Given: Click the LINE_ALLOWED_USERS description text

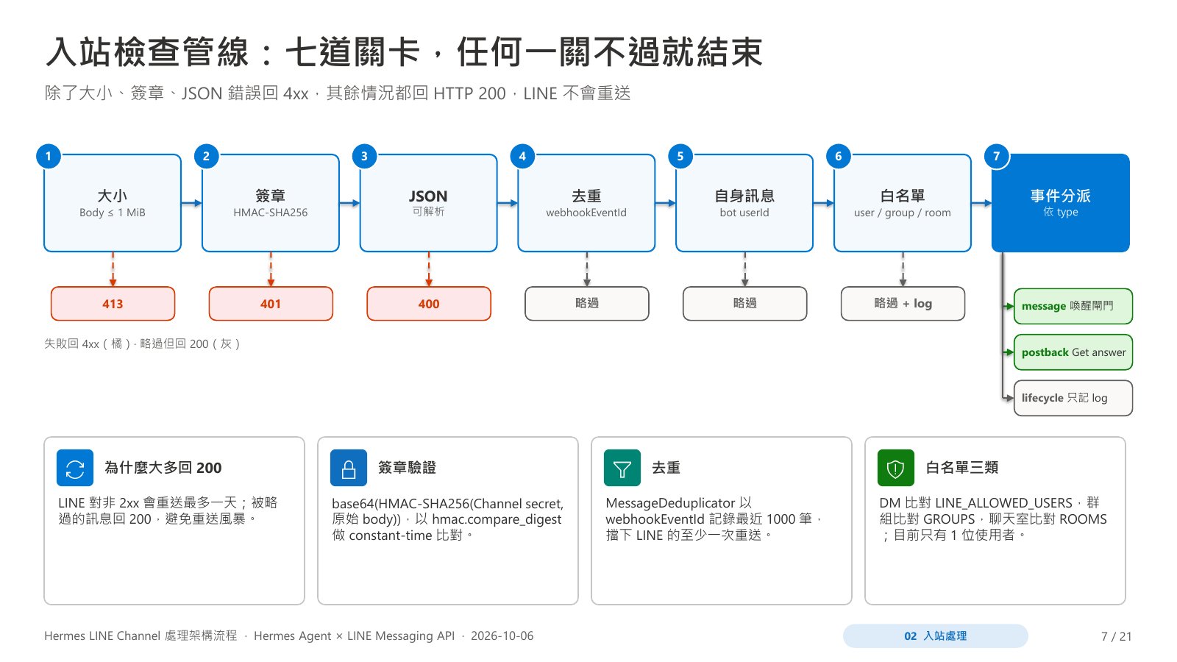Looking at the screenshot, I should [993, 519].
